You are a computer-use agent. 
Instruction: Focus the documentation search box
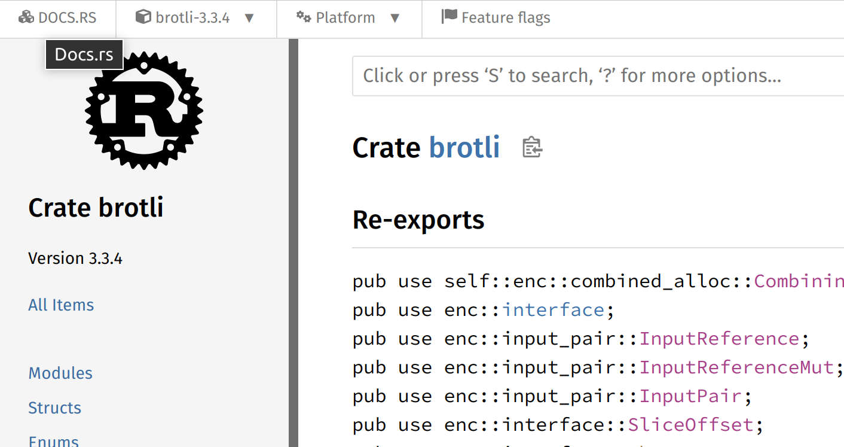598,76
